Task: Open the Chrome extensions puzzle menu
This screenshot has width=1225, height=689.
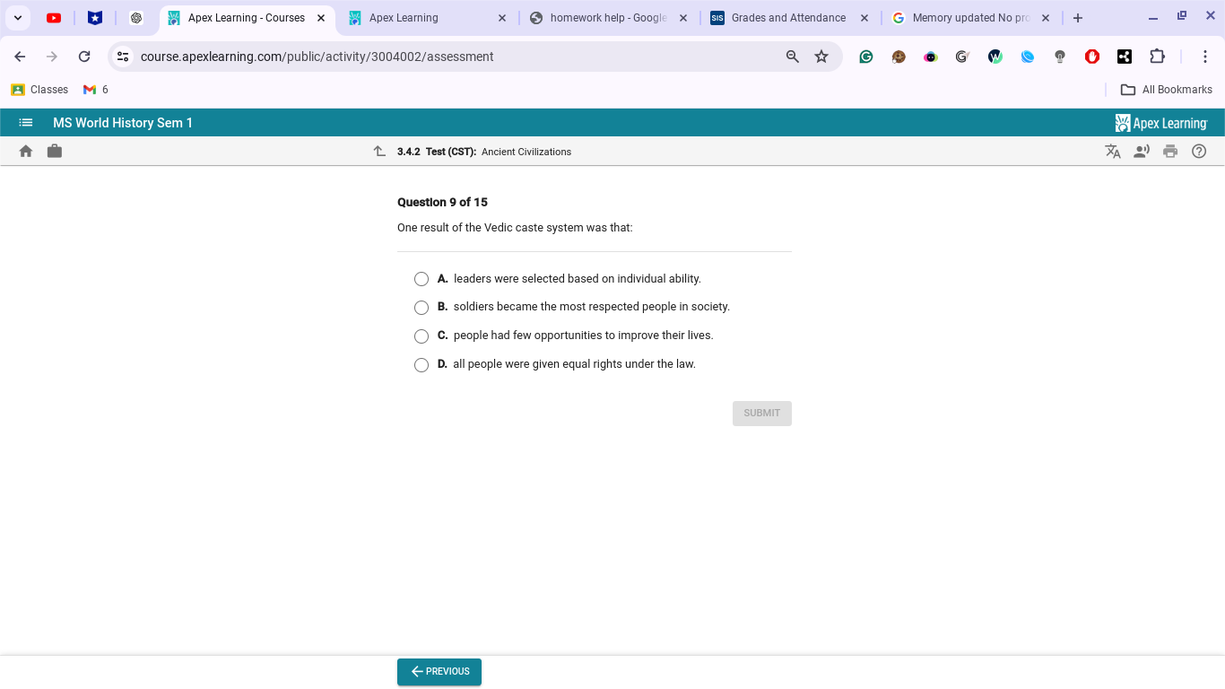Action: (1157, 56)
